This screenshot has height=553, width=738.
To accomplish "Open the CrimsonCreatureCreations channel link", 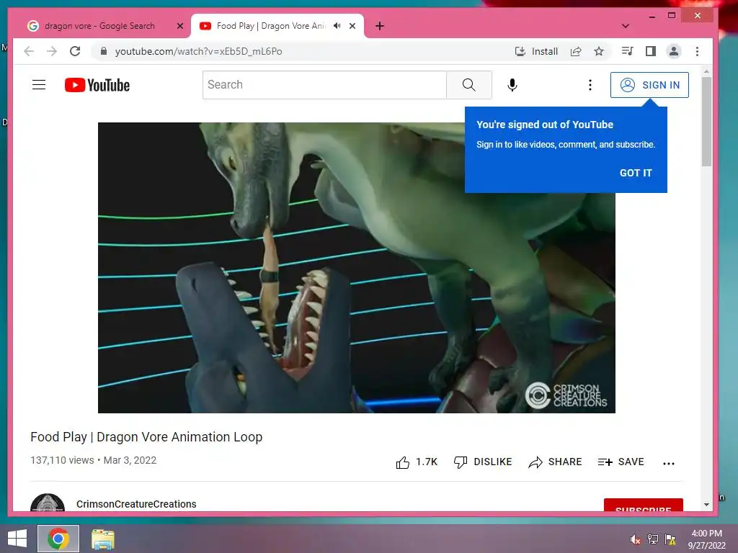I will click(x=136, y=503).
